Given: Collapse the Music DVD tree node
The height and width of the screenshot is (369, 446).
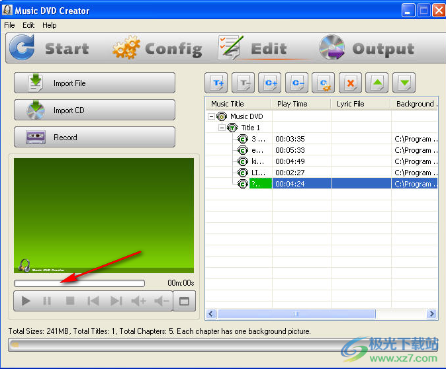Looking at the screenshot, I should tap(211, 116).
